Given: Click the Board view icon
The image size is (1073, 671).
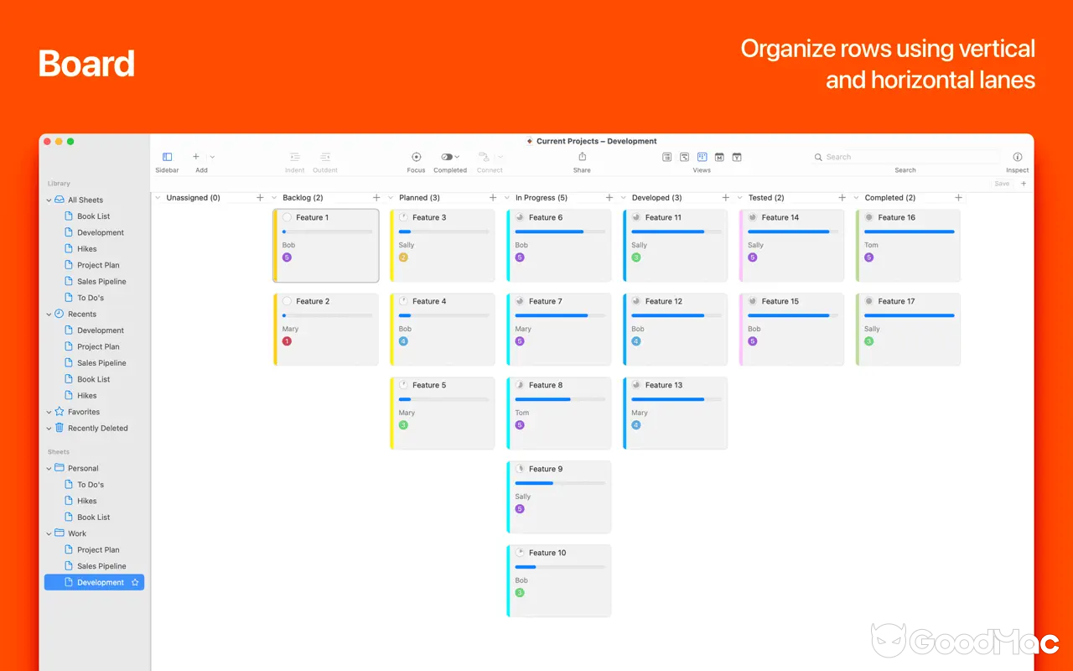Looking at the screenshot, I should click(x=702, y=157).
